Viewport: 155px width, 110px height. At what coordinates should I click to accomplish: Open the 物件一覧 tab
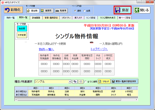pyautogui.click(x=11, y=18)
